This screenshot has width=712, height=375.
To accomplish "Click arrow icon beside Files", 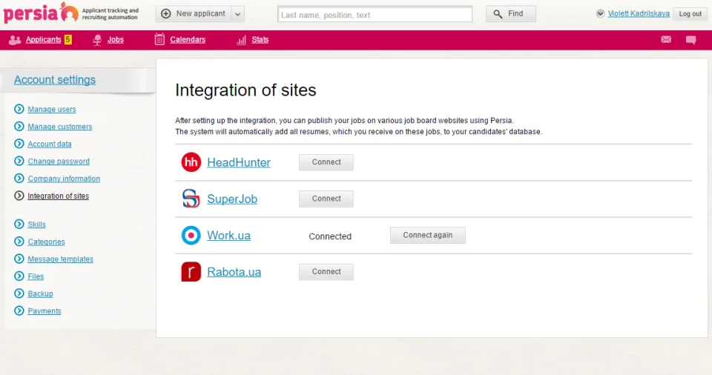I will (19, 276).
